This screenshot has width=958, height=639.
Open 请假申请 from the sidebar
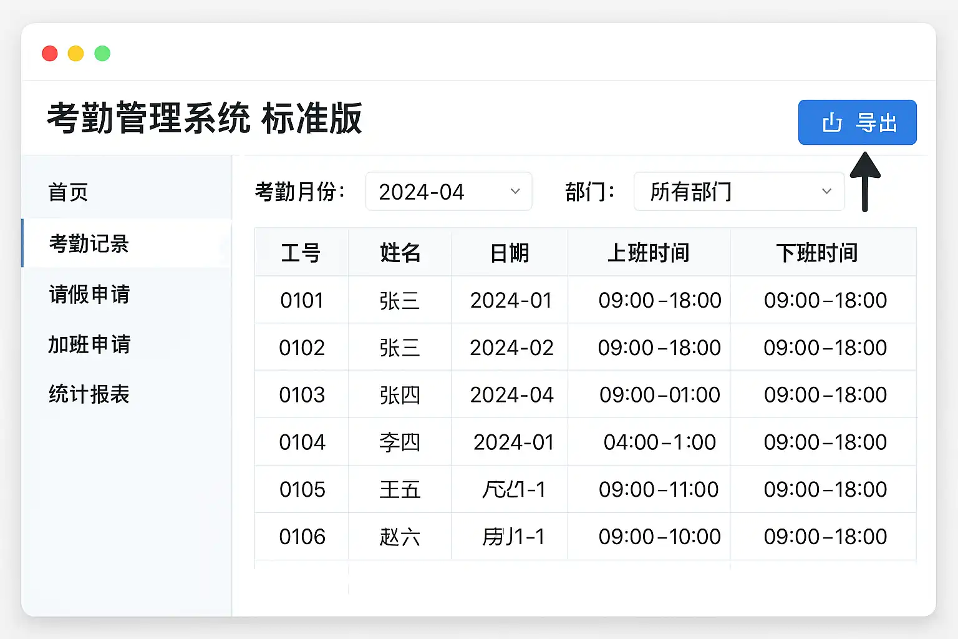89,294
